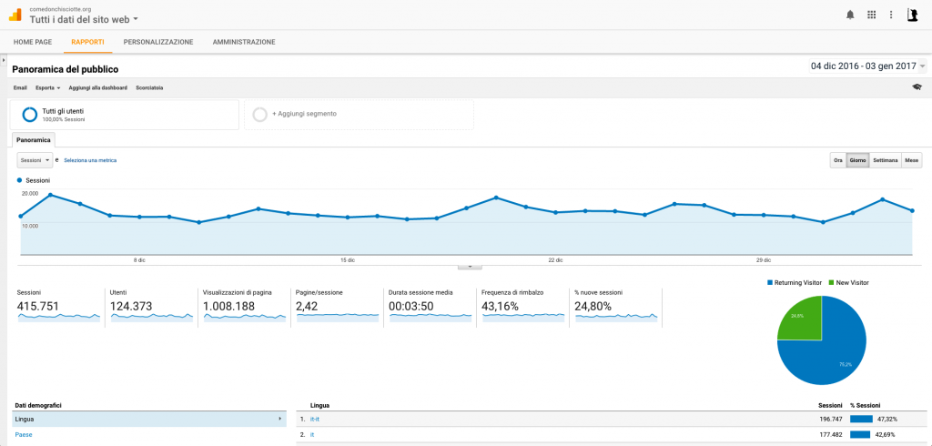Viewport: 932px width, 446px height.
Task: Expand the collapsed left sidebar arrow
Action: 4,60
